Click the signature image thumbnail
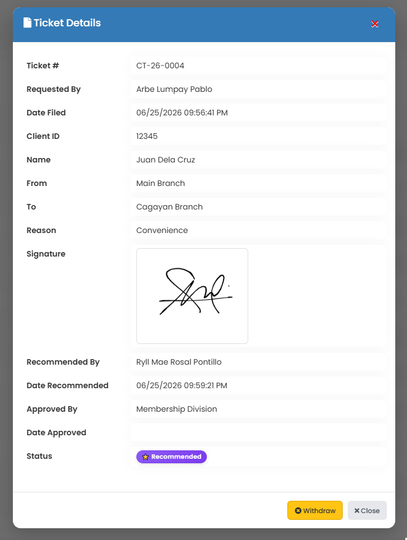The width and height of the screenshot is (407, 540). [x=192, y=296]
